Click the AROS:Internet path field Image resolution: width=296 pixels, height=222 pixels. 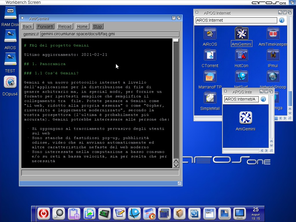236,20
